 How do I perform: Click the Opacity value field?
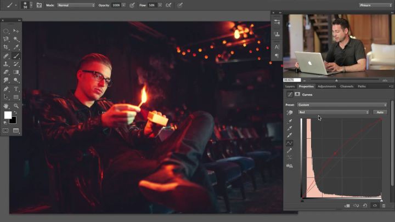pos(116,5)
